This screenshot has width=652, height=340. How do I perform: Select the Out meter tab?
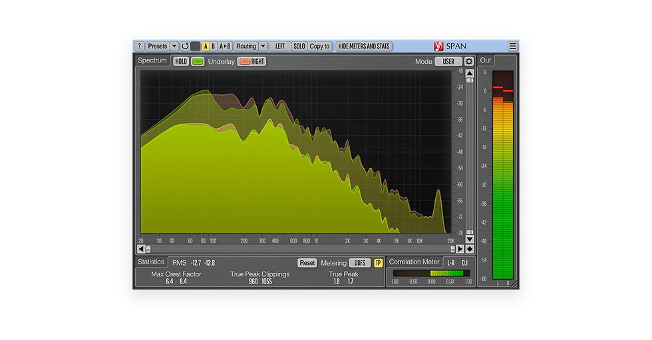click(x=485, y=60)
